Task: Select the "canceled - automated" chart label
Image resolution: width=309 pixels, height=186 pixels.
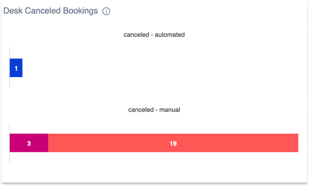Action: point(154,35)
